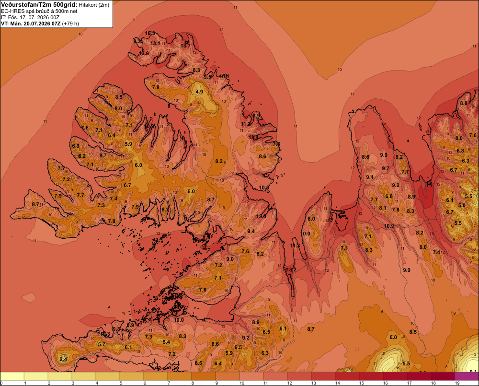Click the legend tick label 5
This screenshot has width=479, height=386.
[121, 383]
